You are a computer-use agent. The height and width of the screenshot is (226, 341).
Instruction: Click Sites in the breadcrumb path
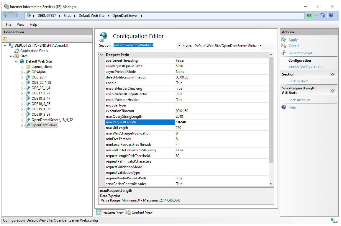coord(67,16)
